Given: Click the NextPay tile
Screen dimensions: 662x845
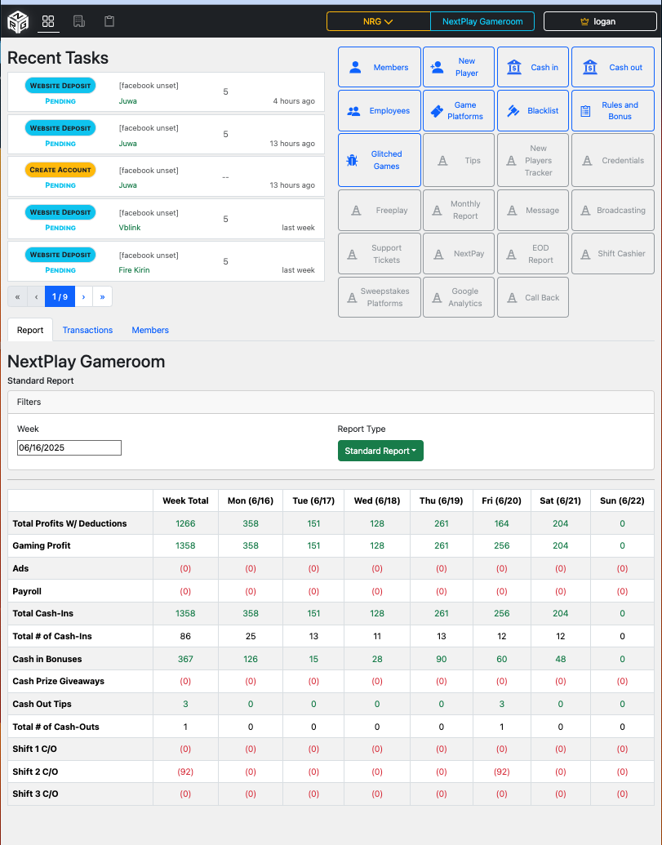Looking at the screenshot, I should pos(459,254).
